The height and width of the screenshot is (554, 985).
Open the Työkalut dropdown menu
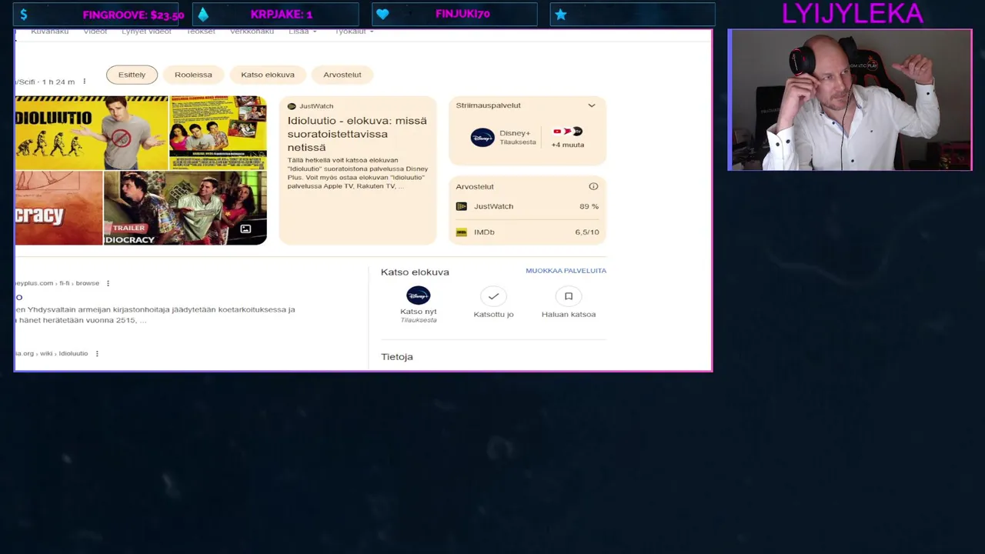[354, 32]
